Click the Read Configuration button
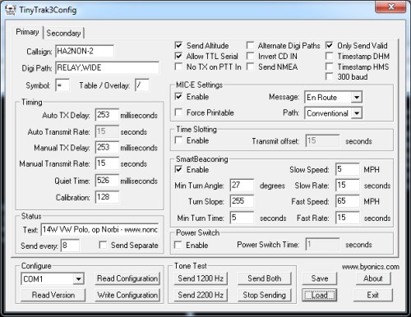The height and width of the screenshot is (317, 411). click(x=127, y=278)
